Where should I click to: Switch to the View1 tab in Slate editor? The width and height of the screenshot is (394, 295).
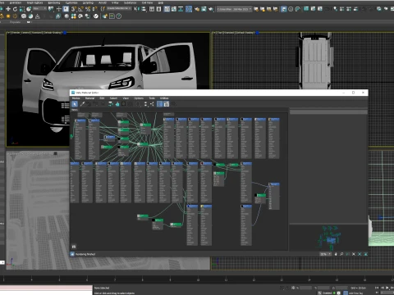pos(75,110)
